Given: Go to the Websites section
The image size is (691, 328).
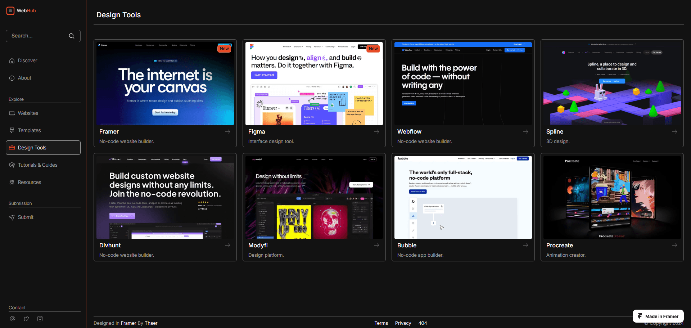Looking at the screenshot, I should tap(43, 113).
